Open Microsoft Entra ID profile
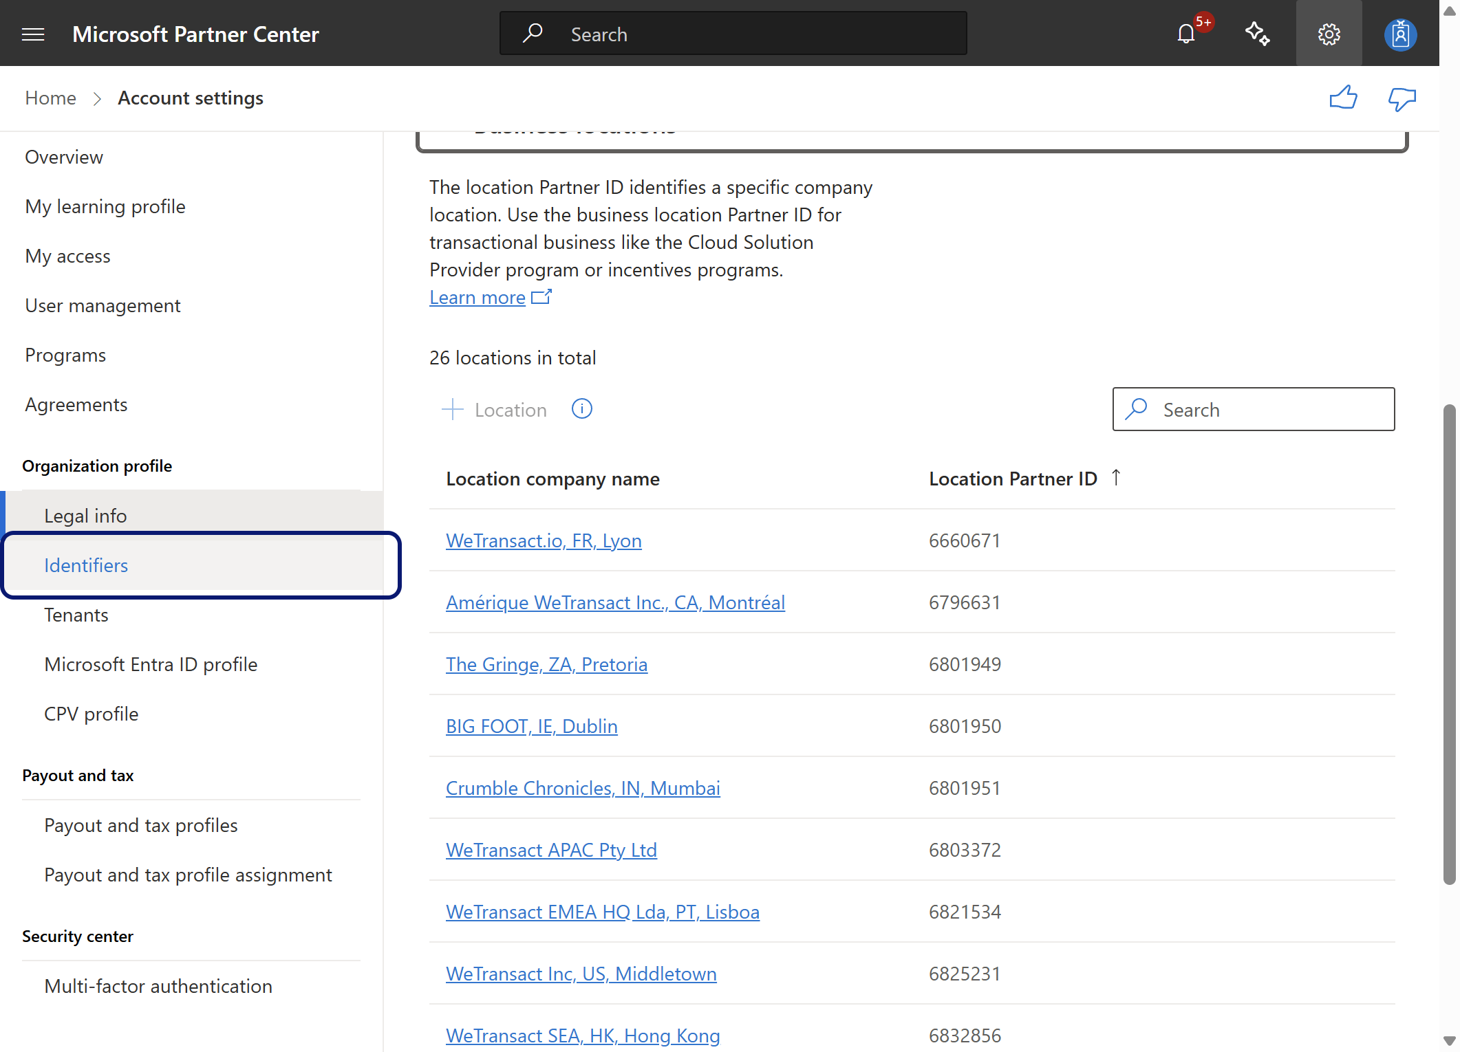This screenshot has height=1052, width=1460. click(151, 664)
